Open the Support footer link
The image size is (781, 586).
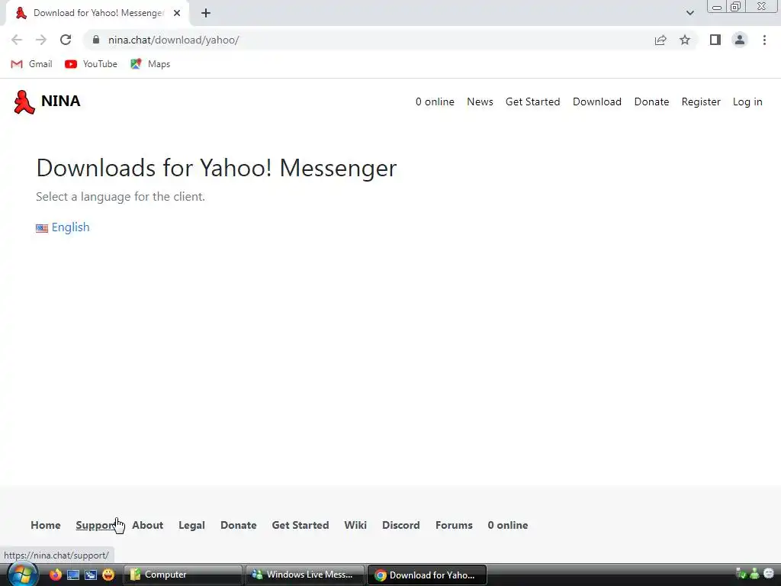96,525
